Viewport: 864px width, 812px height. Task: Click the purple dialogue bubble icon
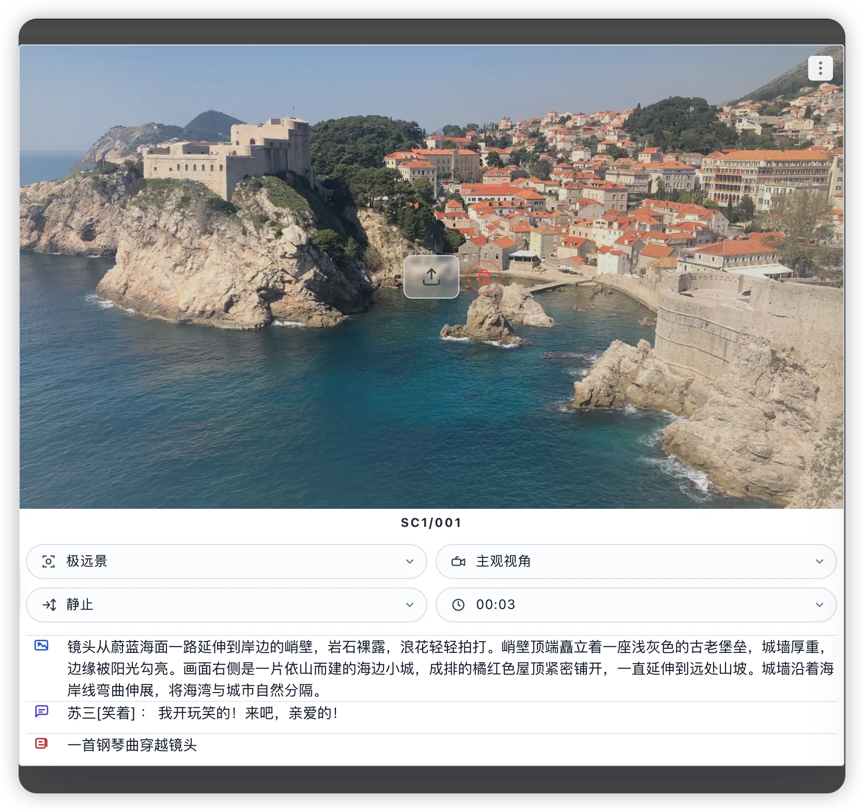(x=41, y=712)
